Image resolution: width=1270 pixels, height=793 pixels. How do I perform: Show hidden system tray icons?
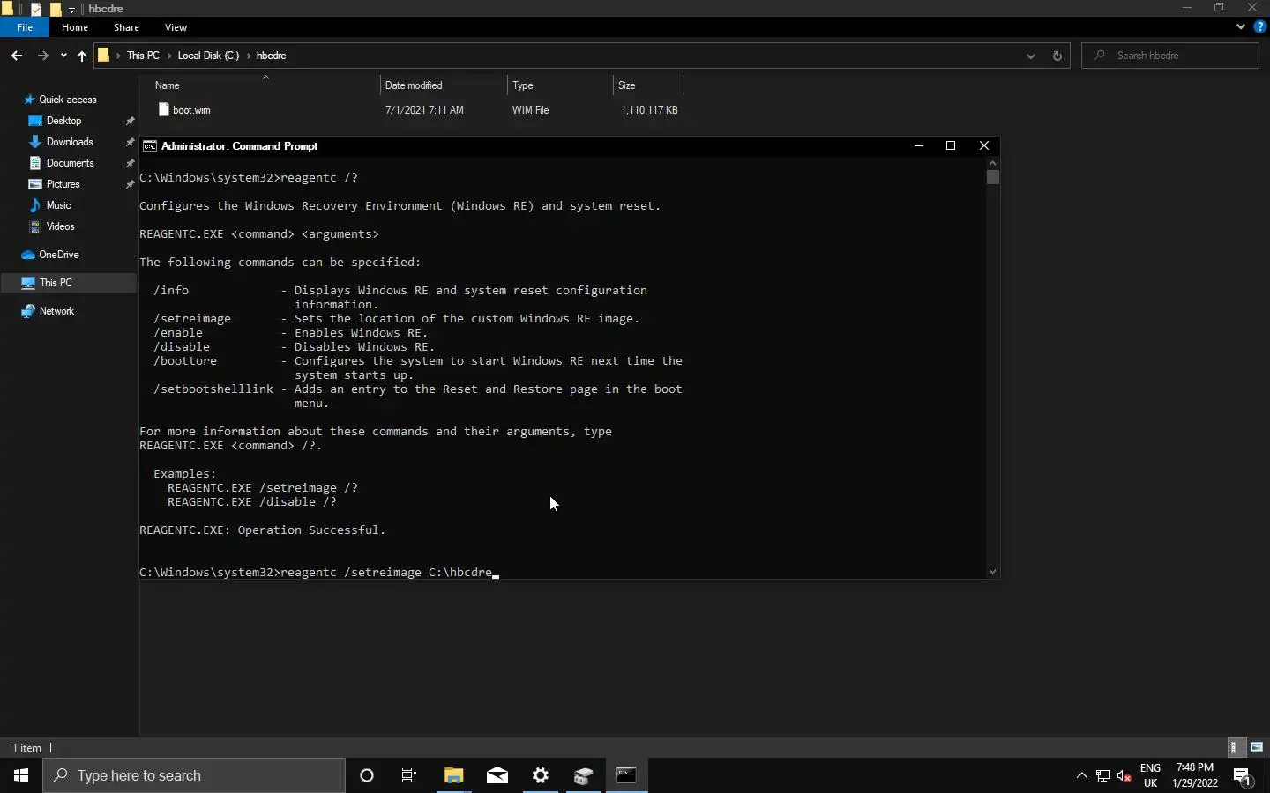[x=1082, y=775]
